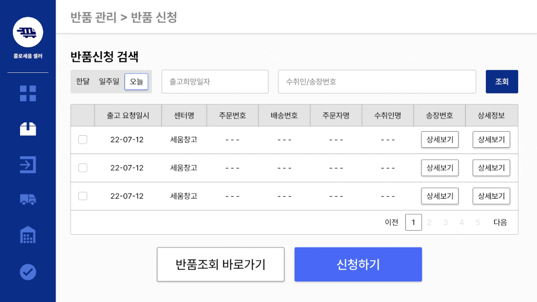Switch the period filter to 한달
537x302 pixels.
click(x=82, y=82)
